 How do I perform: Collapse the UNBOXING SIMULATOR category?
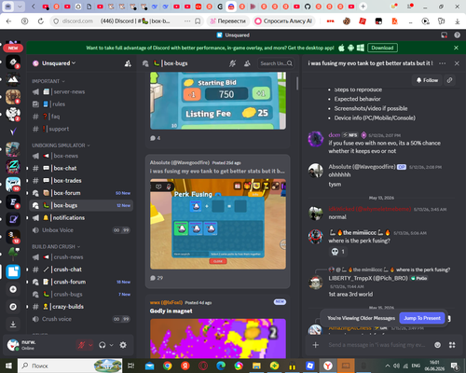[61, 145]
